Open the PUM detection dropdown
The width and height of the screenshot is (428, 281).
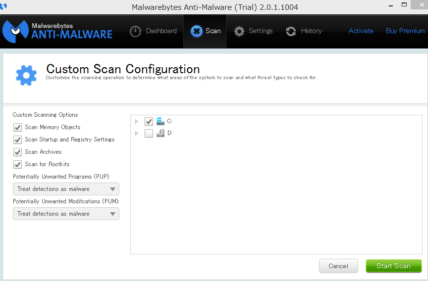(x=66, y=214)
